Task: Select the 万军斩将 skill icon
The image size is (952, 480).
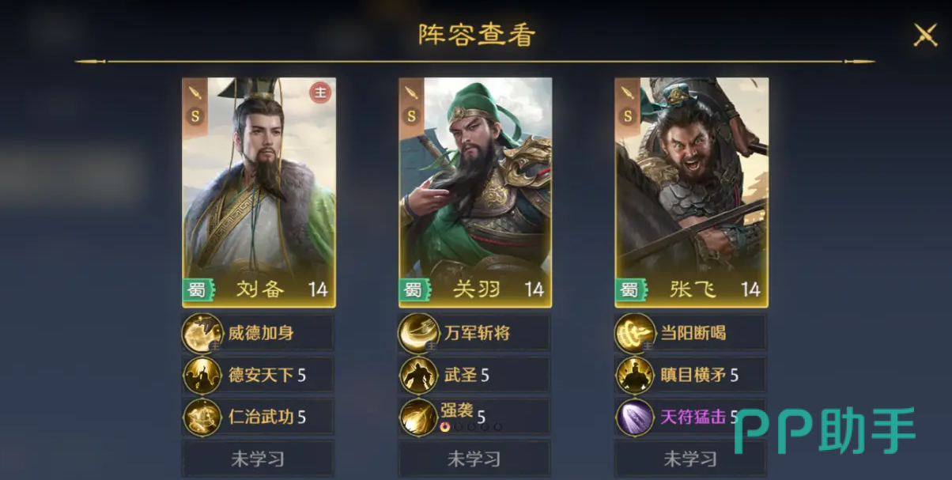Action: [x=419, y=333]
